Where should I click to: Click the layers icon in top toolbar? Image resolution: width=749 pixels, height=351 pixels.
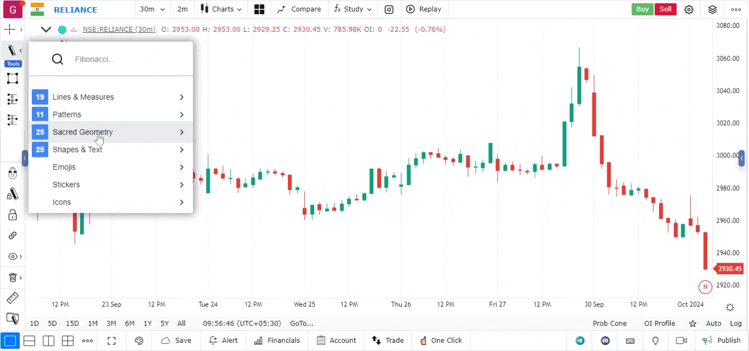(x=712, y=9)
